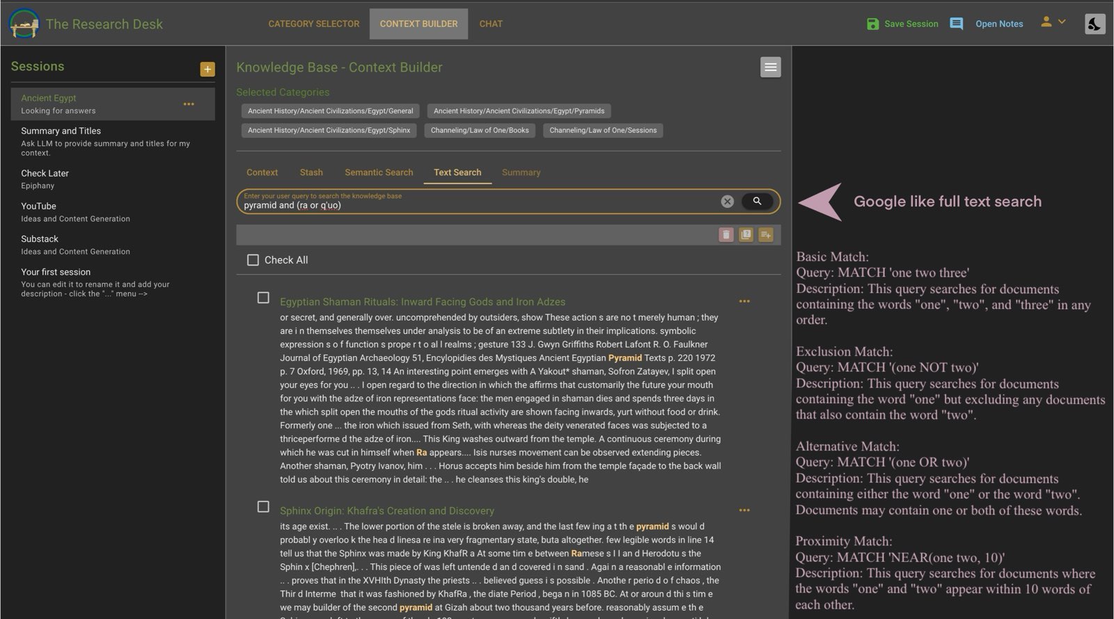
Task: Open the Semantic Search sub-tab
Action: coord(379,172)
